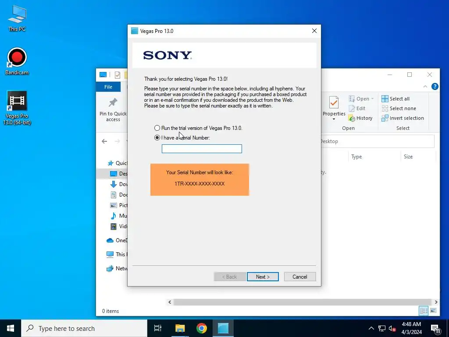Select Quick access in navigation pane
The height and width of the screenshot is (337, 449).
click(x=117, y=163)
